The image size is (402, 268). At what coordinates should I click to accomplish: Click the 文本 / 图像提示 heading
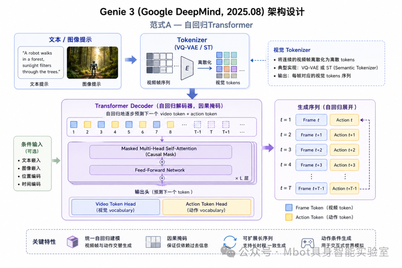point(70,40)
